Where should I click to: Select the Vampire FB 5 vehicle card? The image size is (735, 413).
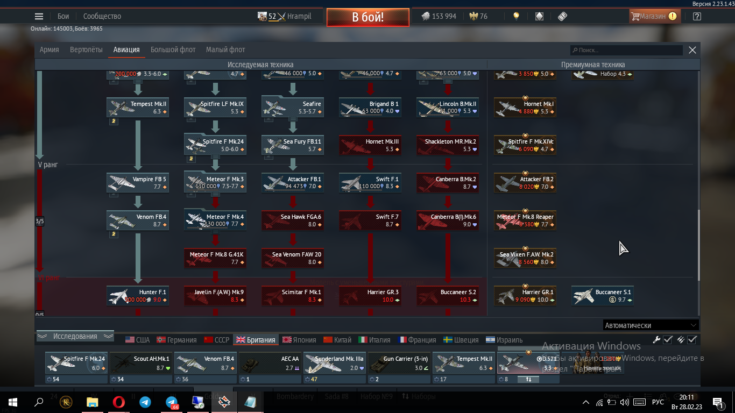point(138,183)
